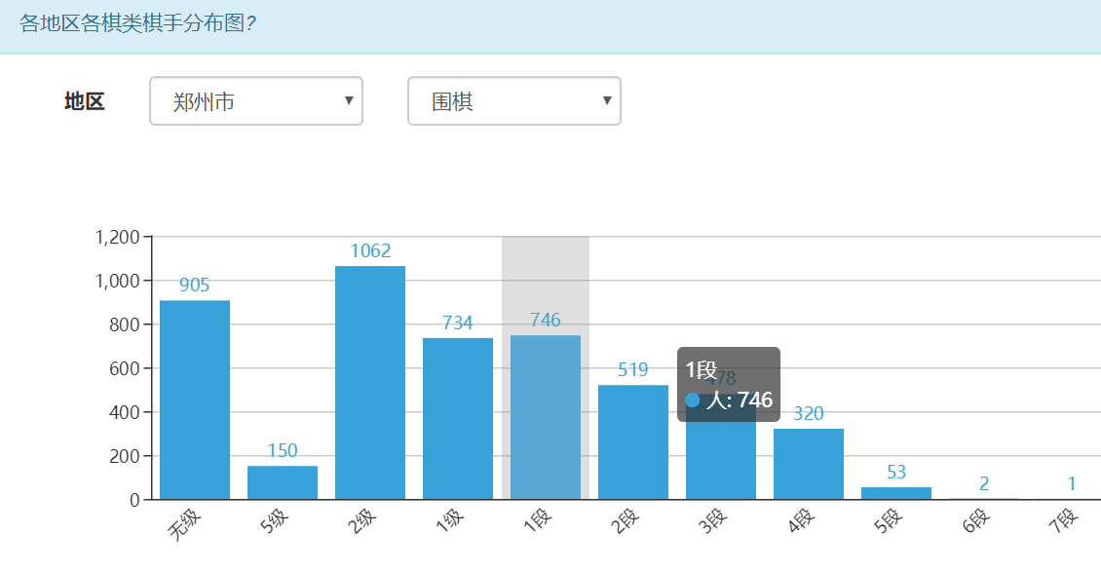Click the 各地区各棋类棋手分布图 heading

pos(137,22)
